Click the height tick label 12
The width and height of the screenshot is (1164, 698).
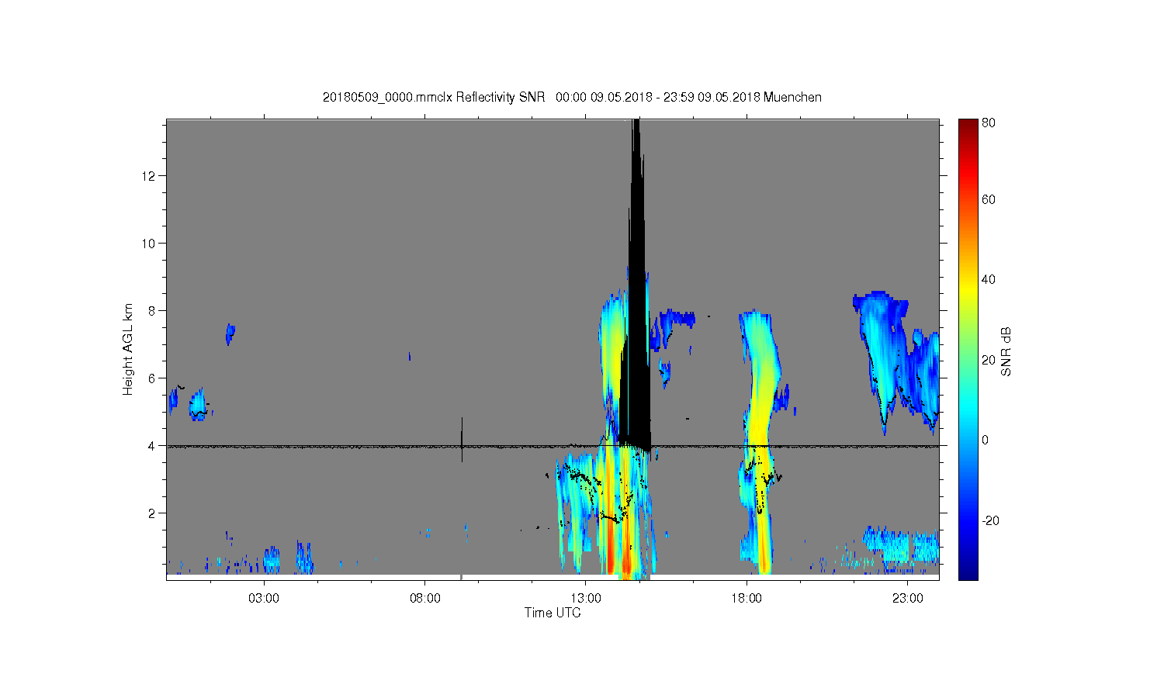pos(149,175)
